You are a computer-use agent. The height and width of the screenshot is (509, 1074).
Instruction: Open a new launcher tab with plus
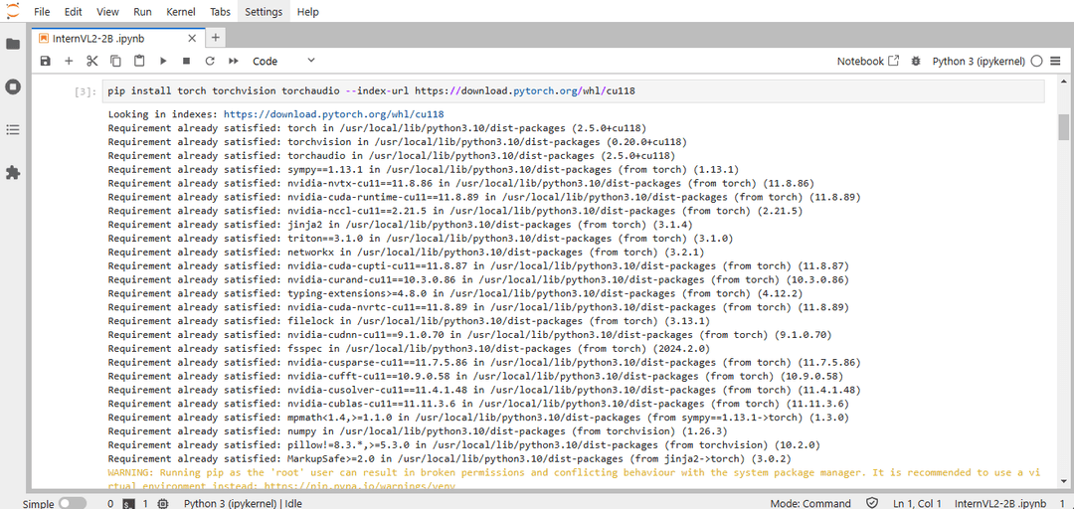(x=215, y=38)
